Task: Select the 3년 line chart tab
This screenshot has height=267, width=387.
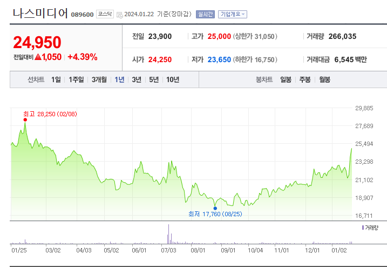Action: click(x=137, y=79)
